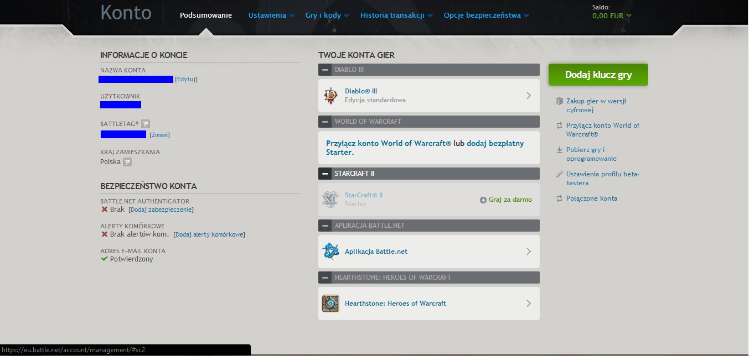
Task: Open the Opcje bezpieczeństwa dropdown menu
Action: [486, 15]
